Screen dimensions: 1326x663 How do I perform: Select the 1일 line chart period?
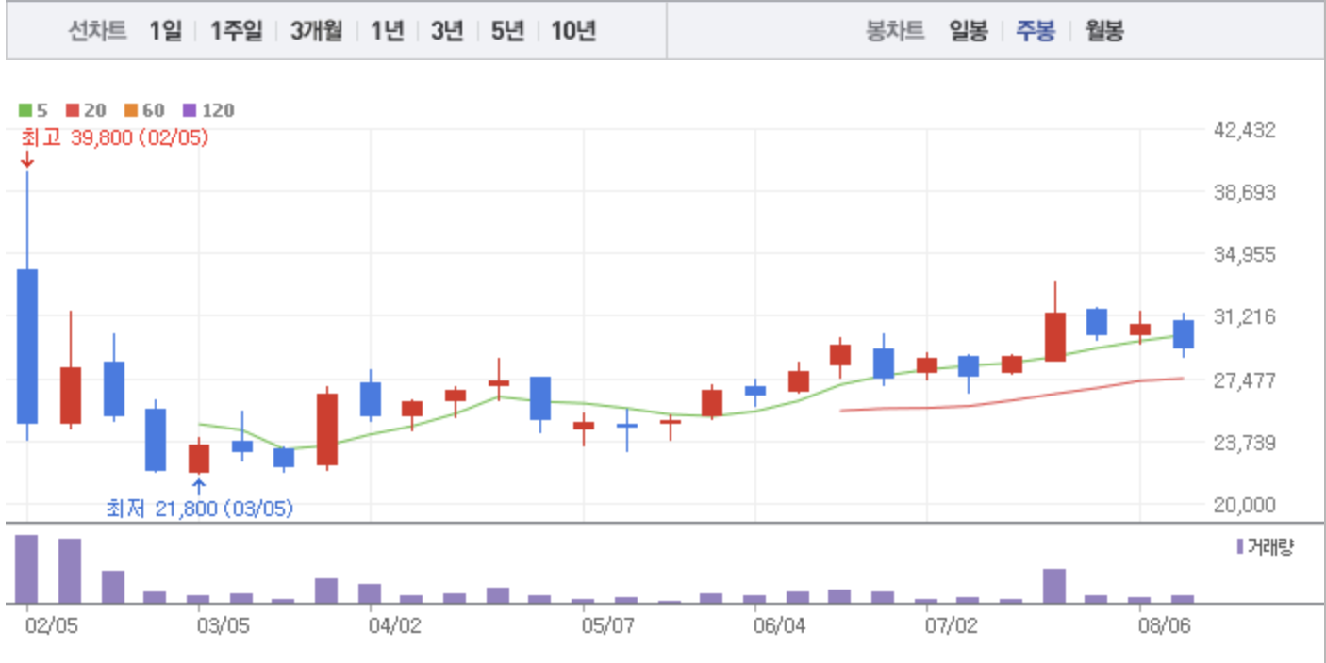[165, 31]
